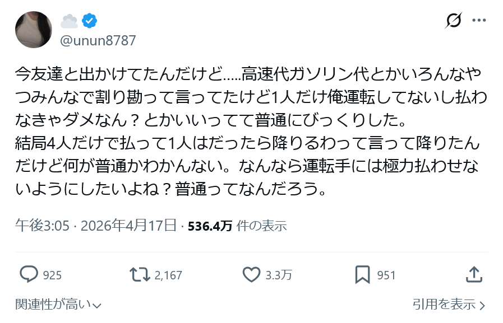Click the repost arrows icon
Viewport: 503px width, 323px height.
click(140, 274)
